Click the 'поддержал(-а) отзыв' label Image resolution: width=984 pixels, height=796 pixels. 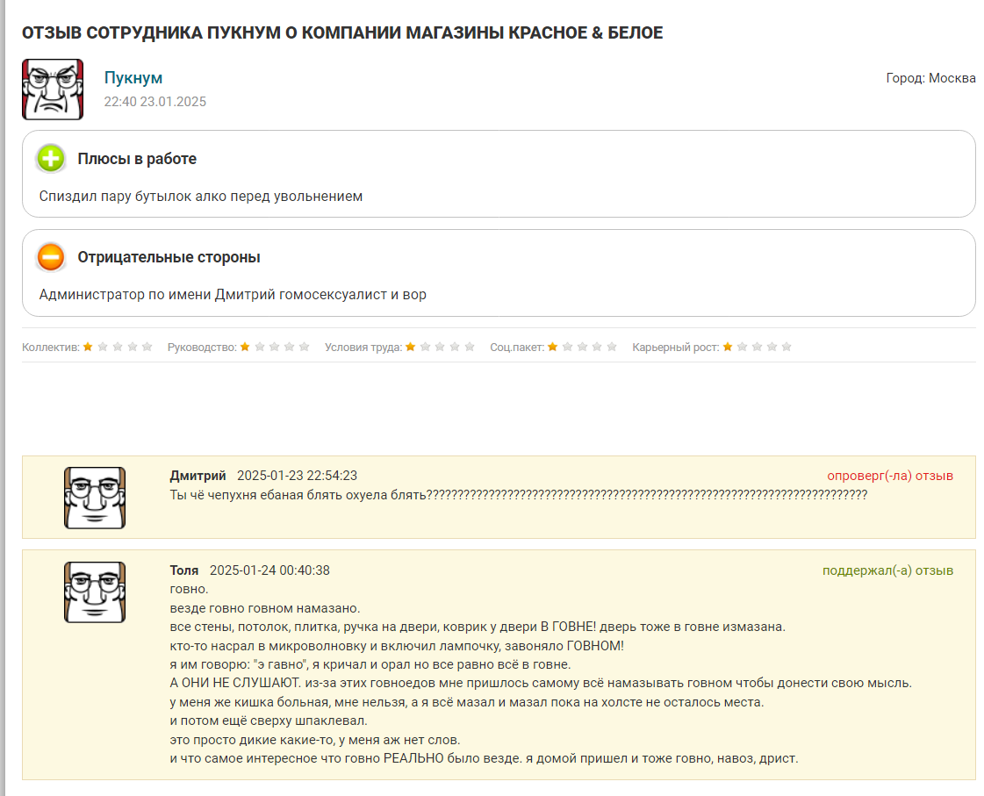tap(887, 570)
